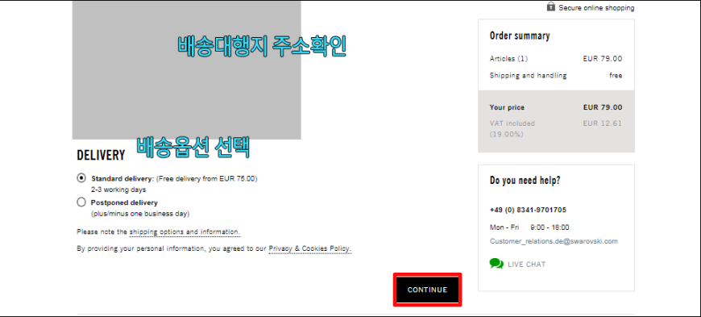The height and width of the screenshot is (317, 701).
Task: Click the Order summary heading
Action: [x=520, y=35]
